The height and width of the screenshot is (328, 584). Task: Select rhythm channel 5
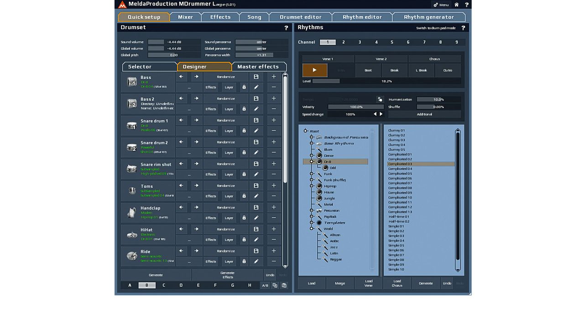click(392, 42)
